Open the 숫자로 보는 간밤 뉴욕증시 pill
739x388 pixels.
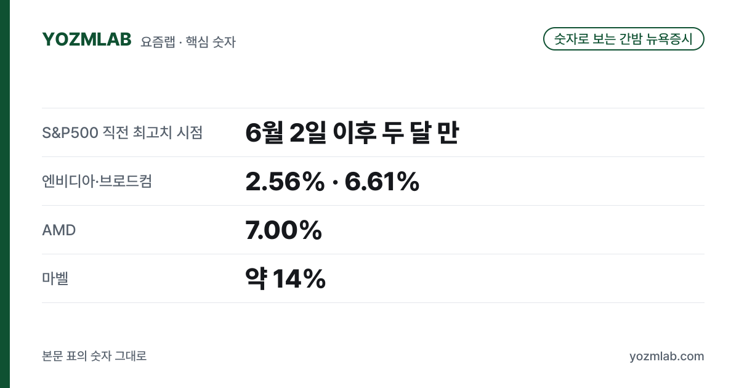(x=623, y=39)
